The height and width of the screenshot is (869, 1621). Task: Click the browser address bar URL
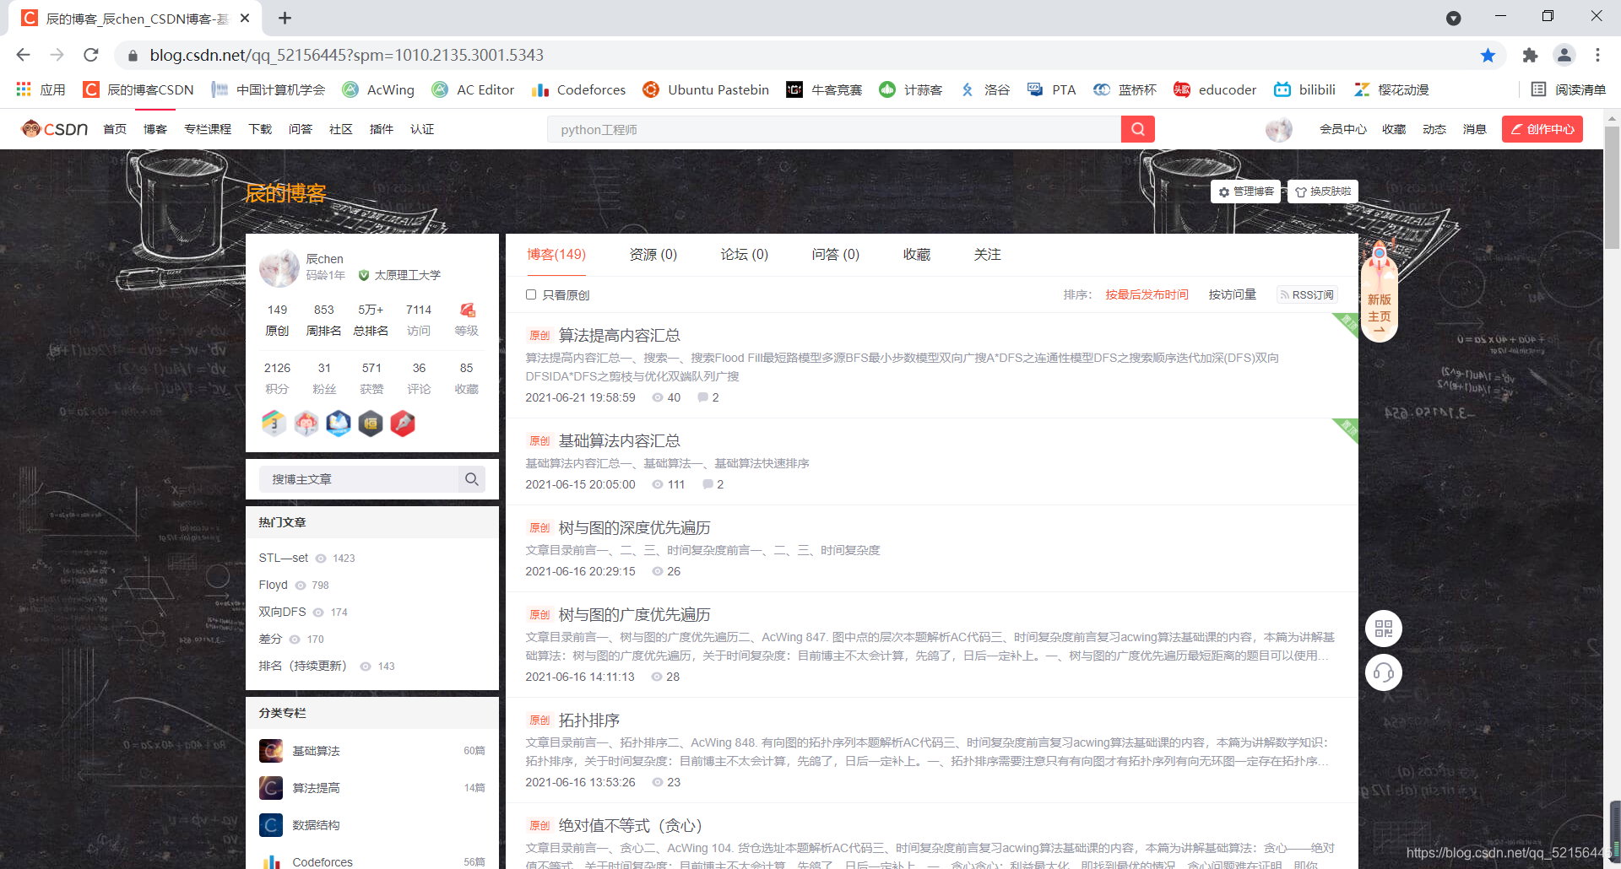click(x=347, y=55)
